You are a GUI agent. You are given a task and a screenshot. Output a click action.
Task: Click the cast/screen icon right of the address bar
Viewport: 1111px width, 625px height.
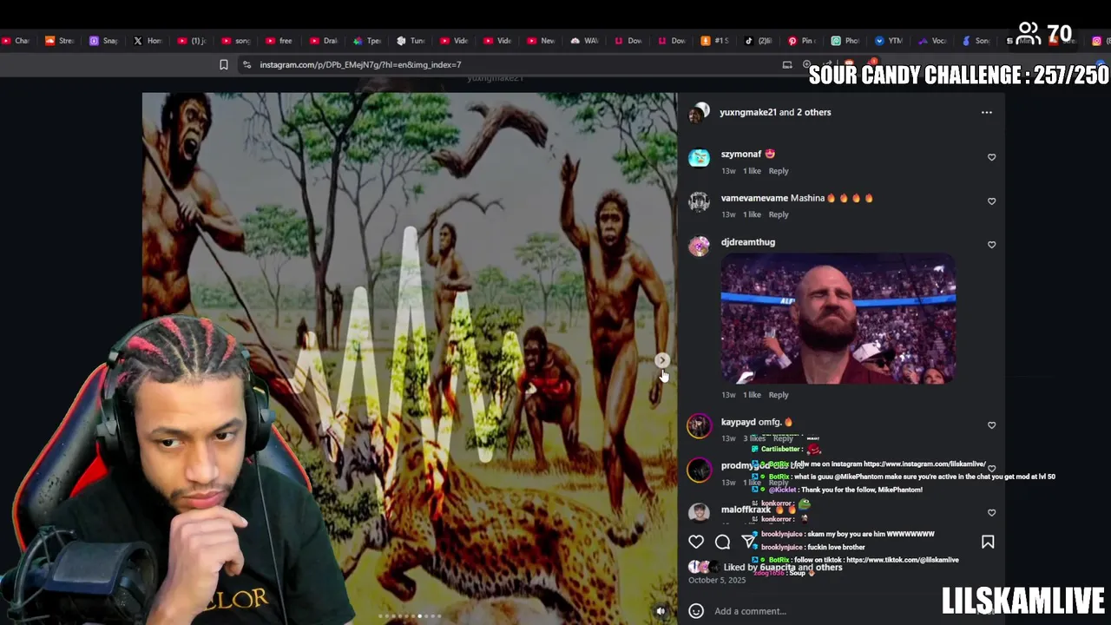[x=787, y=64]
